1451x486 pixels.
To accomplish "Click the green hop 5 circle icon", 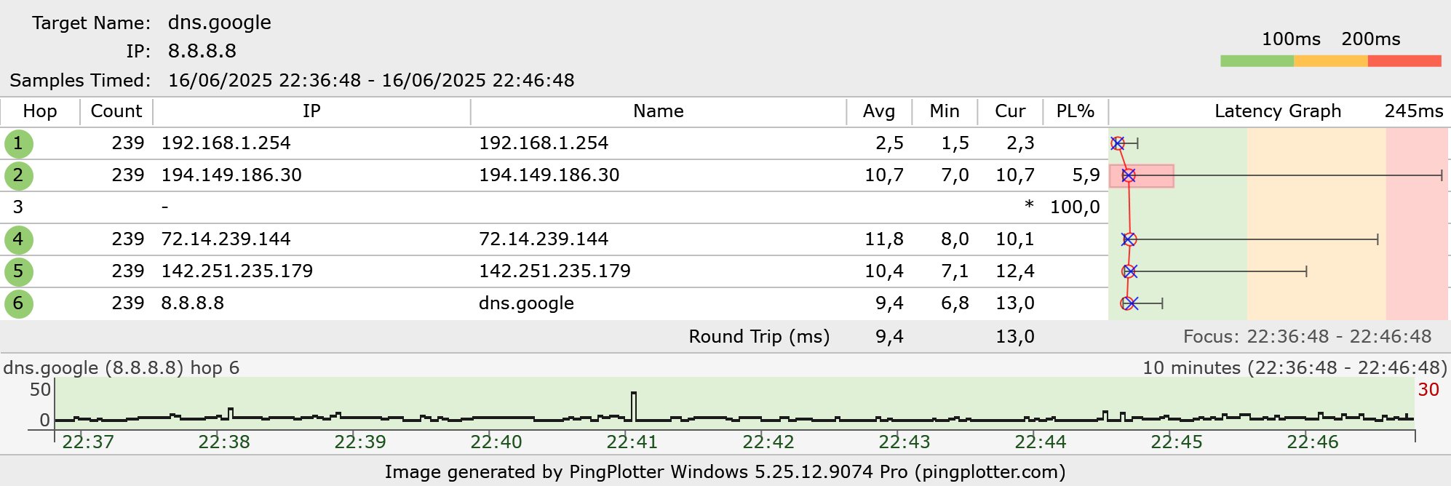I will [18, 271].
